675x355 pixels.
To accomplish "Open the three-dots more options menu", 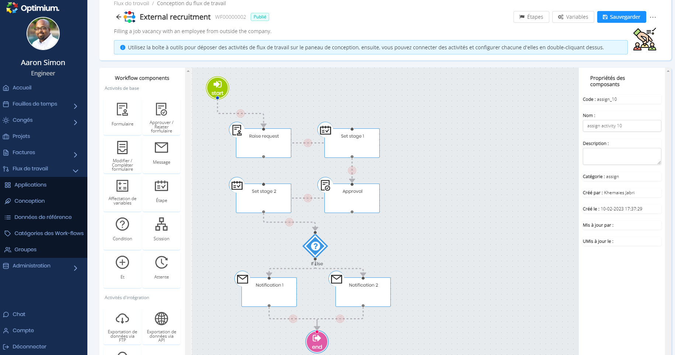I will click(653, 17).
